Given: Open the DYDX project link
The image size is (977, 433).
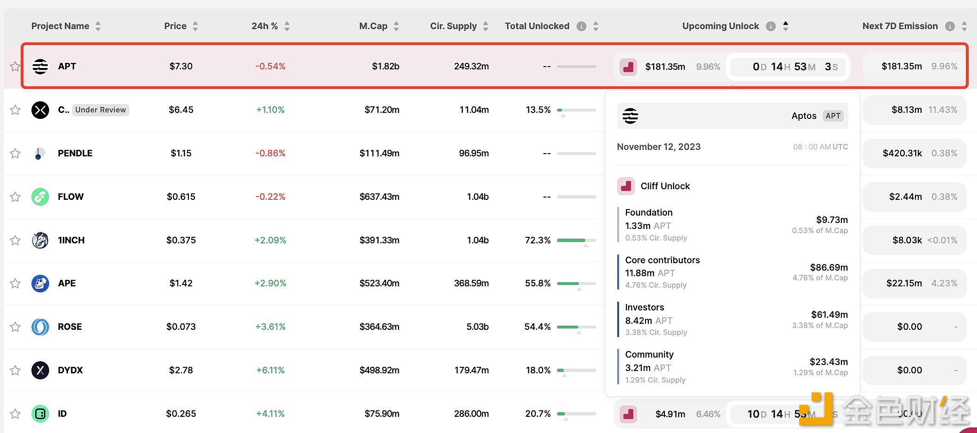Looking at the screenshot, I should pos(70,371).
